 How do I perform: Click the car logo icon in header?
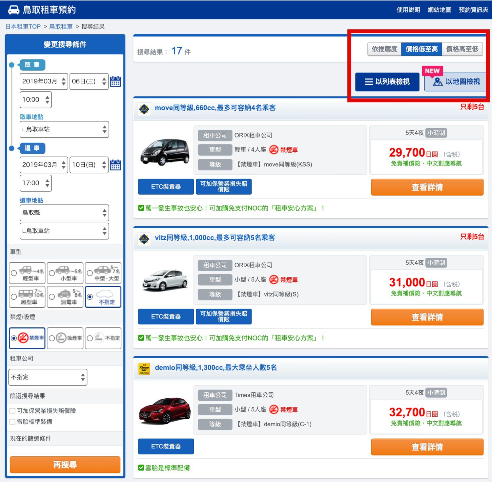pos(13,10)
